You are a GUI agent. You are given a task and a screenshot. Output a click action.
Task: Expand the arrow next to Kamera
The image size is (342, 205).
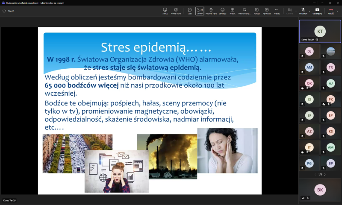296,11
